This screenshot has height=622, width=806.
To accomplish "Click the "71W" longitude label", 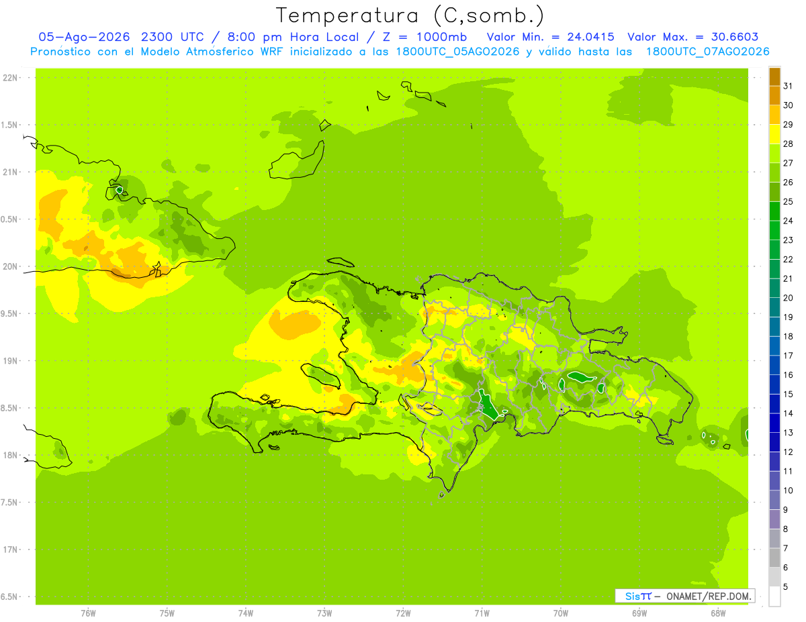I will 482,613.
